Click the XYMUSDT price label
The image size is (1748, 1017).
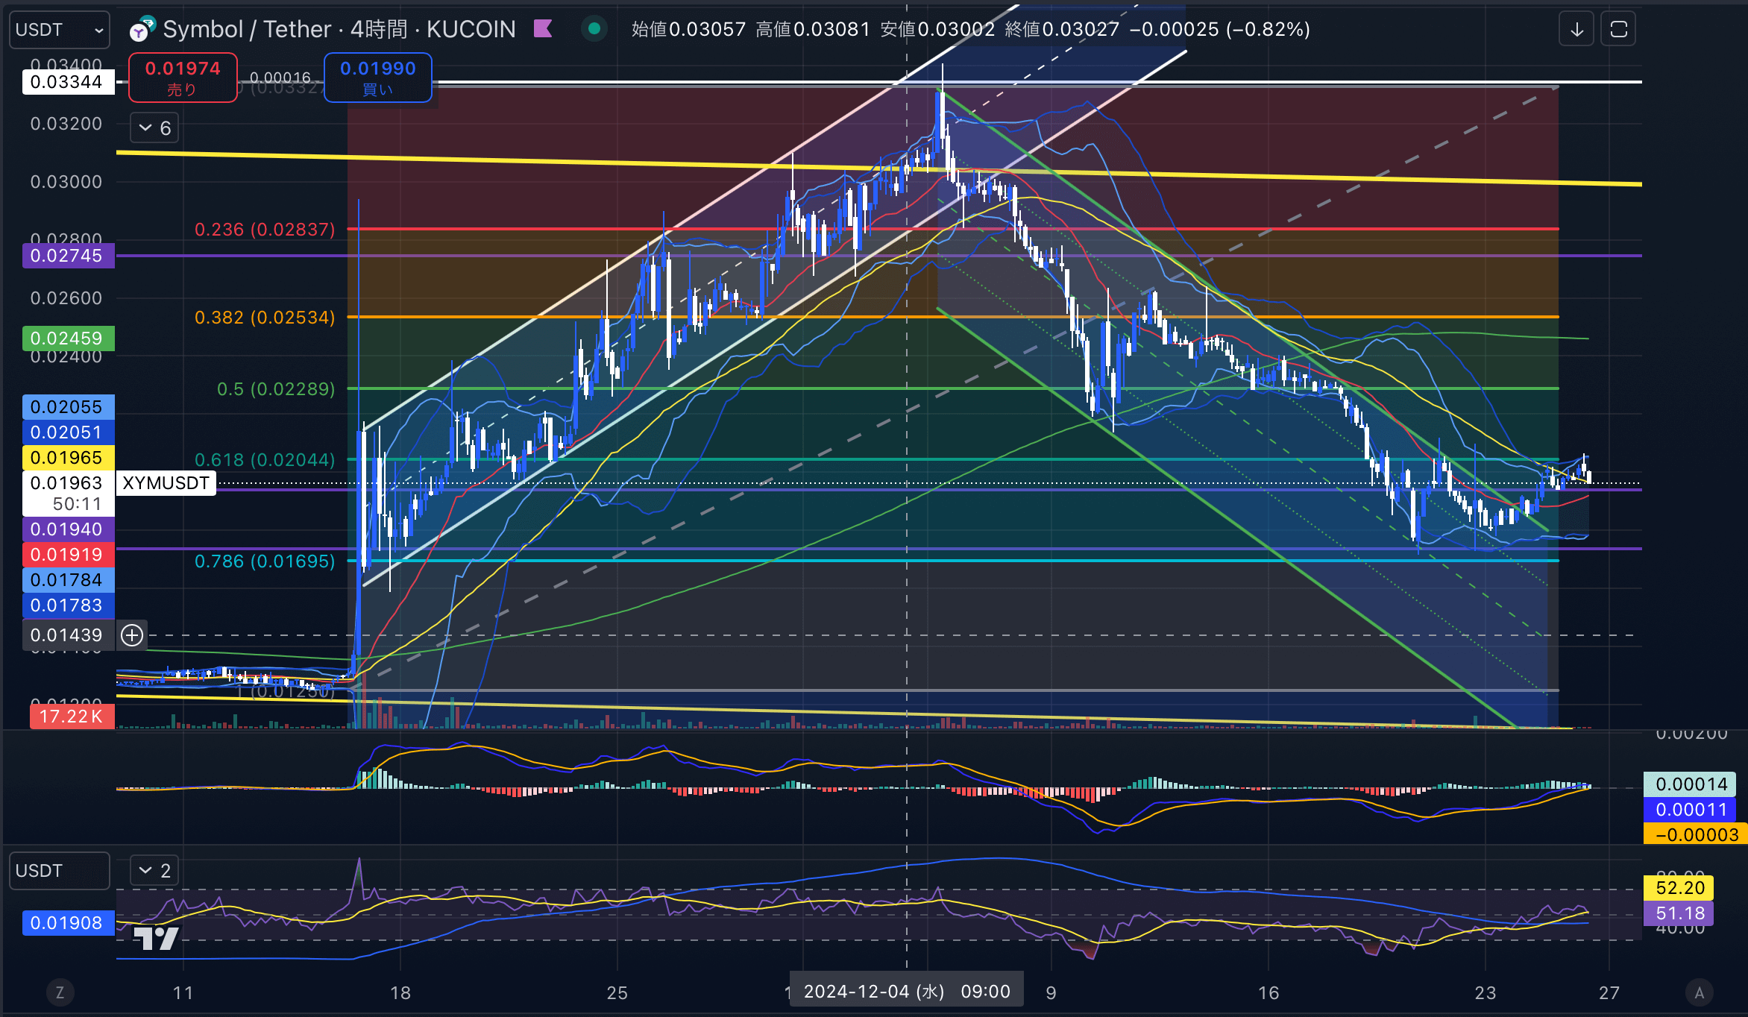pos(166,483)
